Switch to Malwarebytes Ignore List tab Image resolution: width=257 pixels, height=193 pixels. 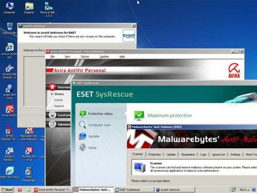[218, 154]
